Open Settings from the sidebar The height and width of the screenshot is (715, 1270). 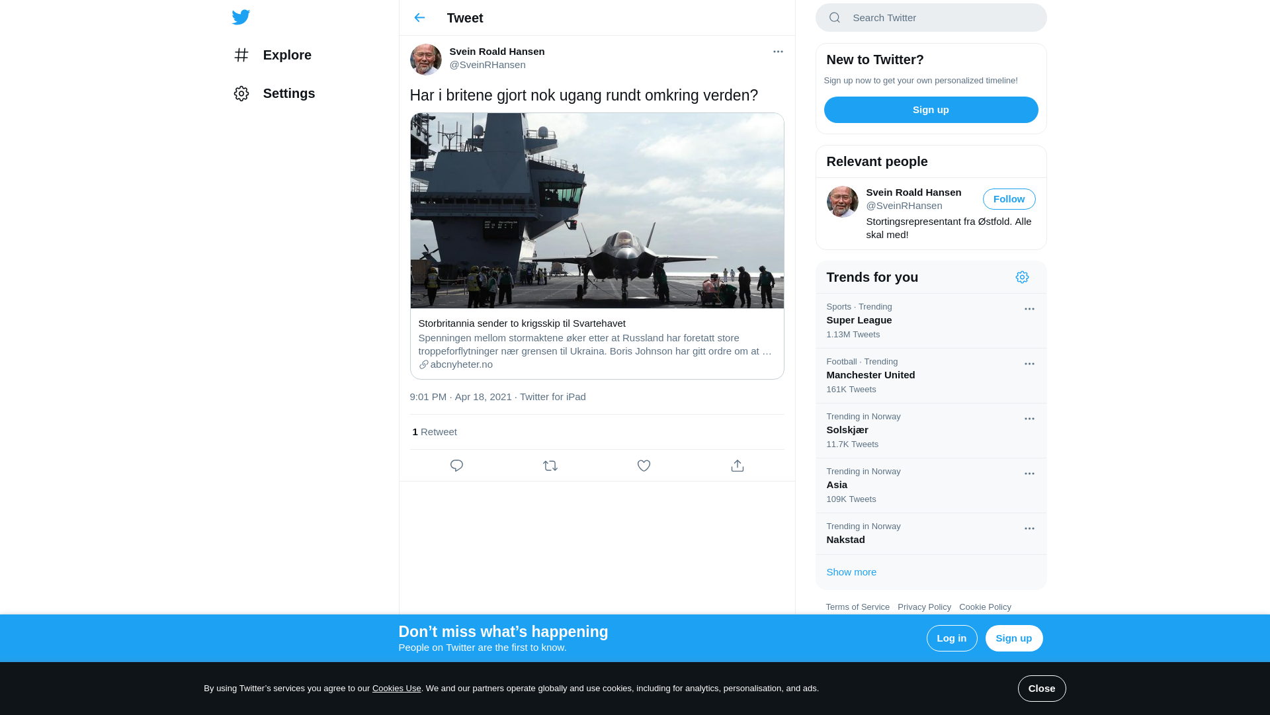274,93
